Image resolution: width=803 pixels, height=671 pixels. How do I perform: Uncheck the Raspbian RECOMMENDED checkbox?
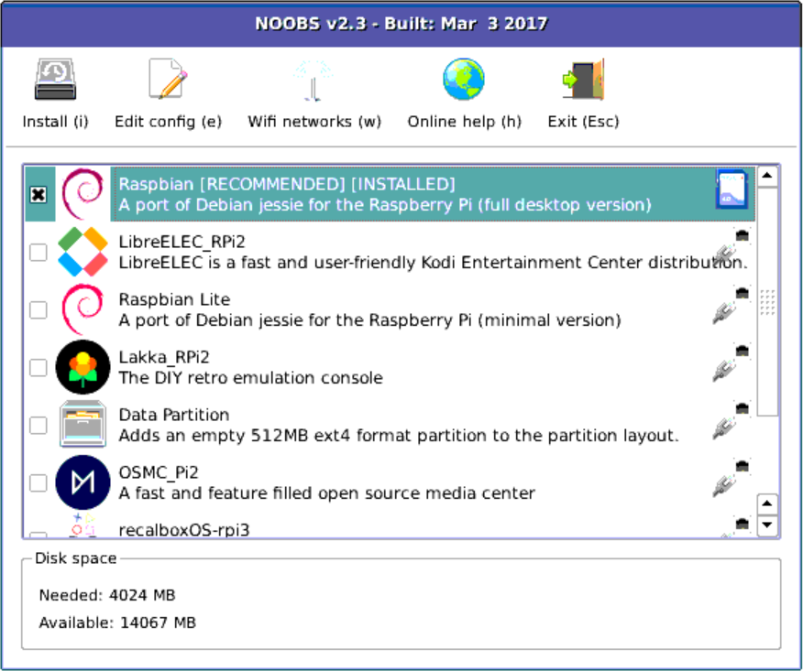click(38, 195)
